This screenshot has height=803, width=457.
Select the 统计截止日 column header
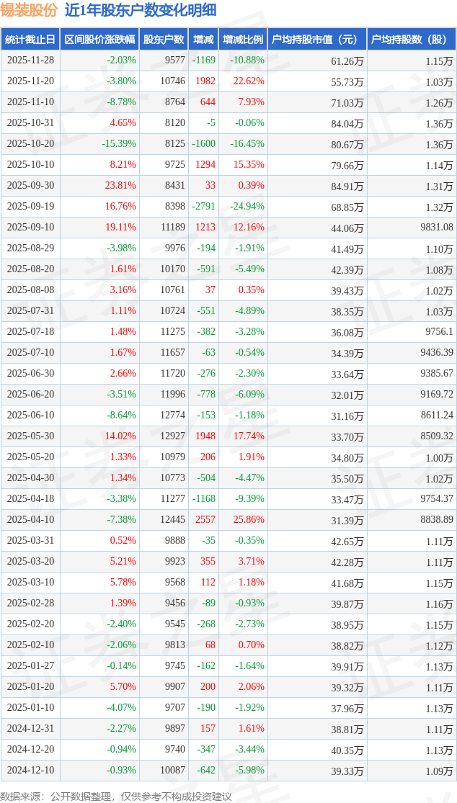30,40
